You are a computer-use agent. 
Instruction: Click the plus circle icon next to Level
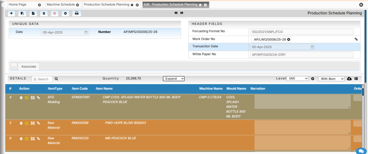click(313, 79)
